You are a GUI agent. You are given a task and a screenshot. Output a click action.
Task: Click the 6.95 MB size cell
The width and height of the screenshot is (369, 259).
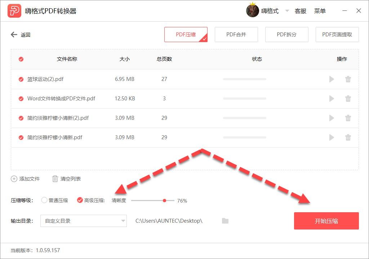[124, 79]
